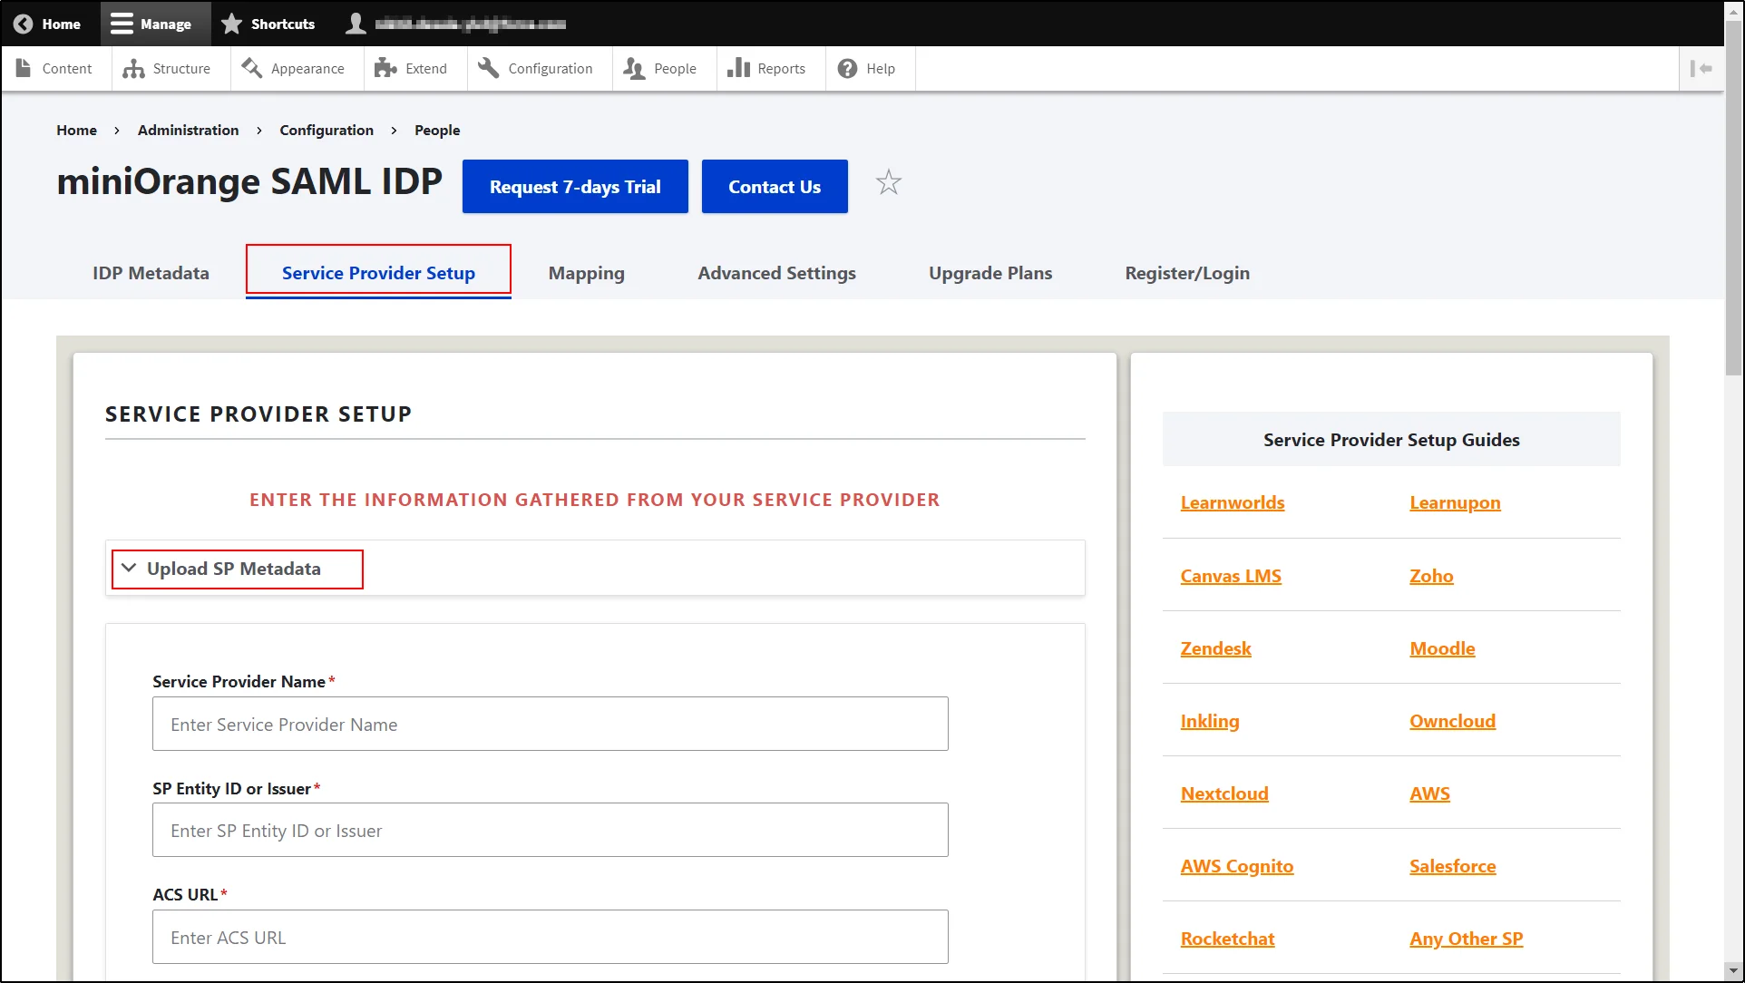Click the scrollbar down arrow

tap(1733, 972)
